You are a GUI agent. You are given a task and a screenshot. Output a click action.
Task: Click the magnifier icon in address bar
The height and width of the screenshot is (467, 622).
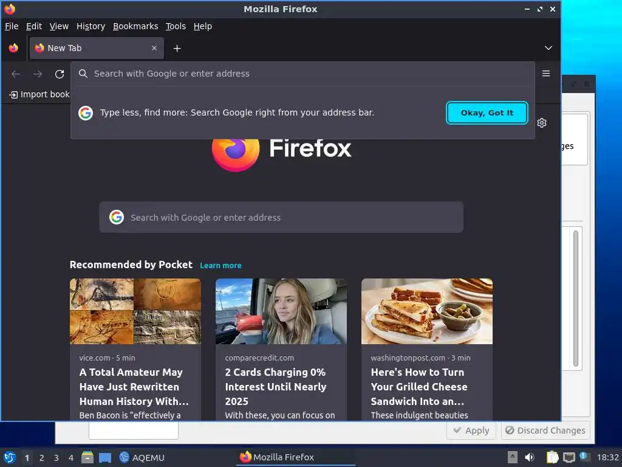click(83, 74)
